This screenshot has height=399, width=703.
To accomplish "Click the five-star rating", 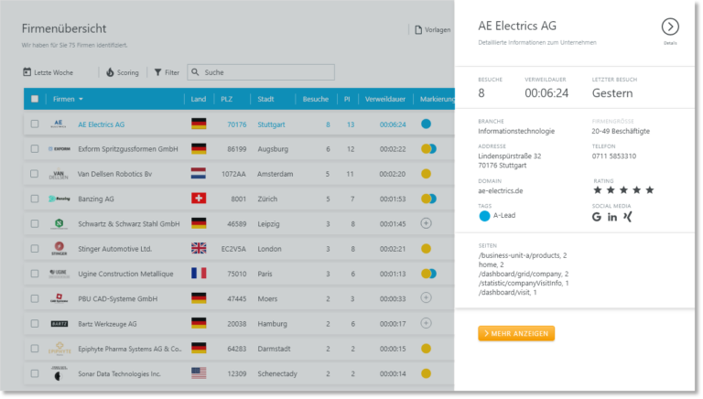I will (623, 190).
